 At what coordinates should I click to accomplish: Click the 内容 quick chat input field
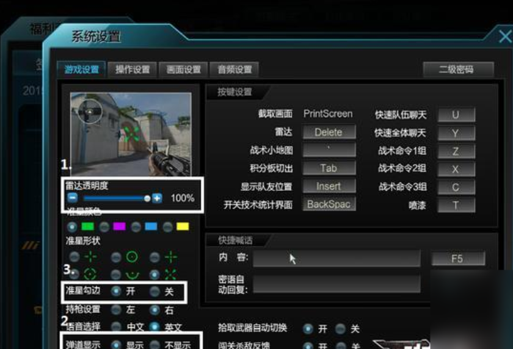(337, 259)
